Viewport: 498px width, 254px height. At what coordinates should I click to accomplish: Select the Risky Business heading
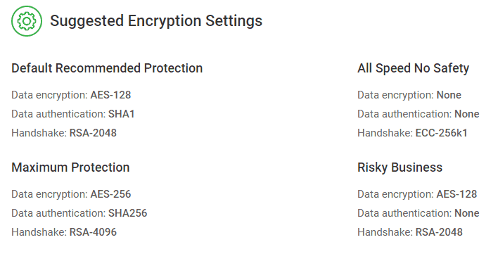point(400,167)
